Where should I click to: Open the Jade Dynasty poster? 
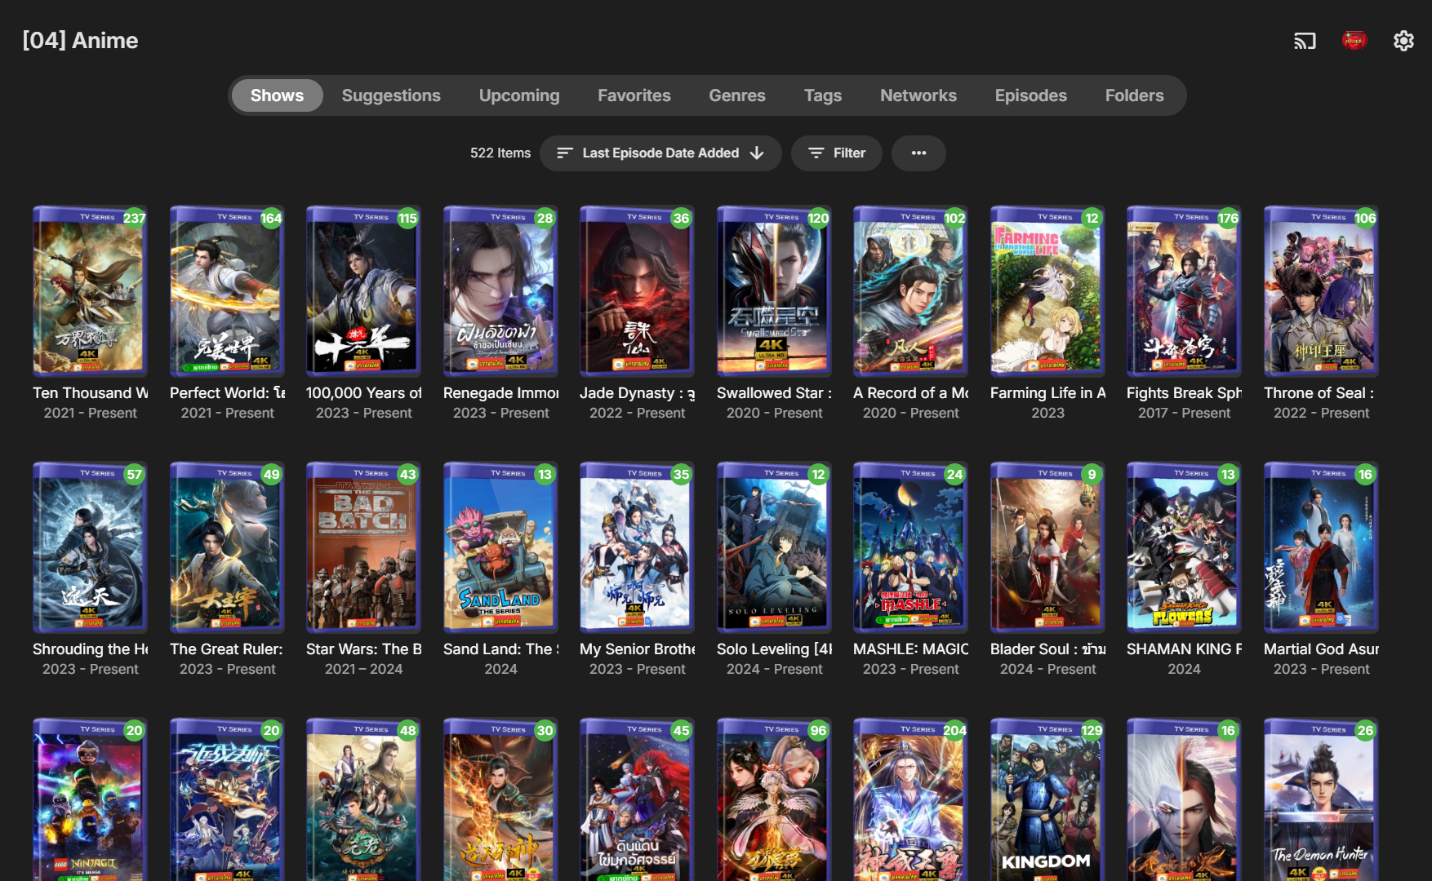click(x=637, y=291)
